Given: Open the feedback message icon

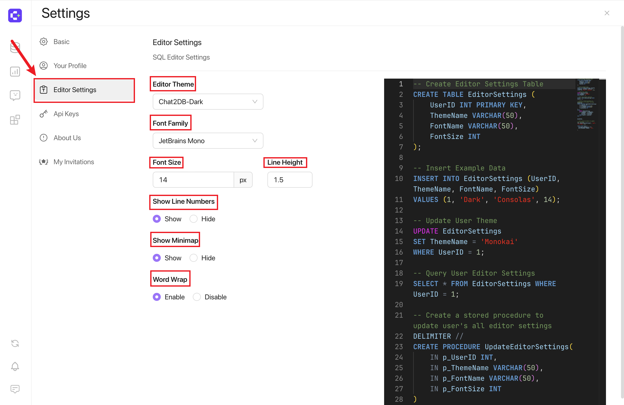Looking at the screenshot, I should pyautogui.click(x=15, y=389).
